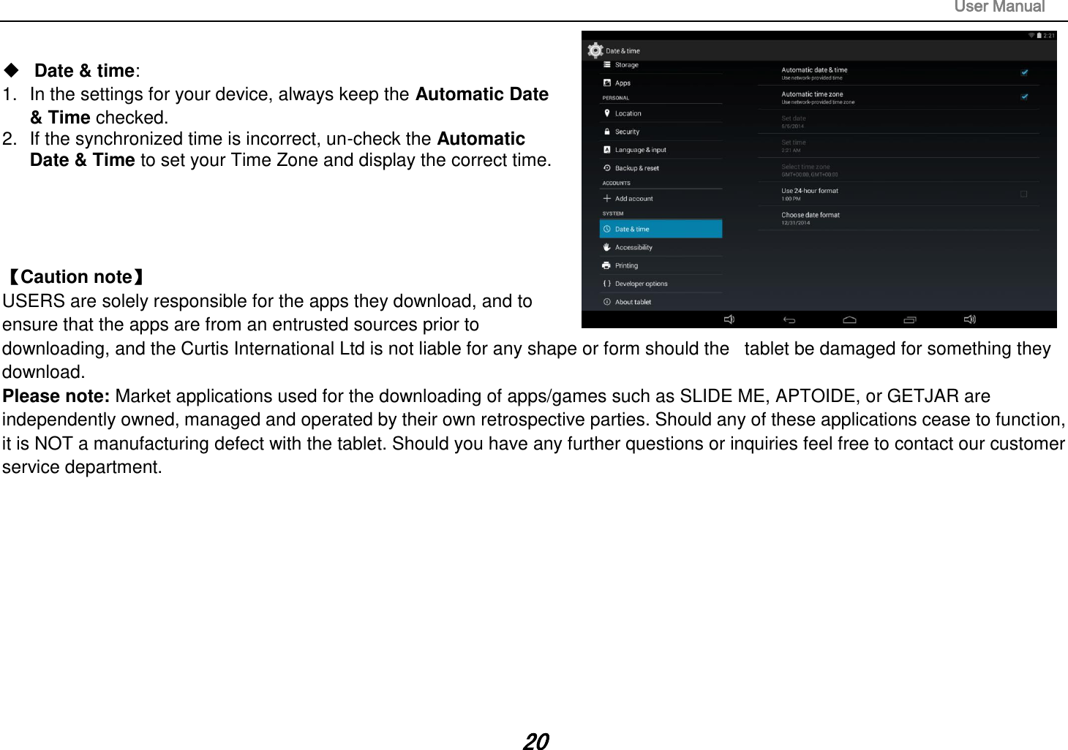1068x750 pixels.
Task: Uncheck Automatic time zone checkbox
Action: [1024, 97]
